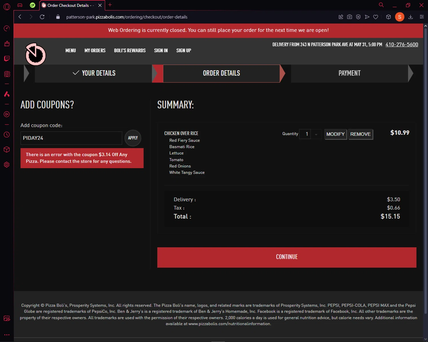Click the delivery address and time header text

tap(327, 44)
